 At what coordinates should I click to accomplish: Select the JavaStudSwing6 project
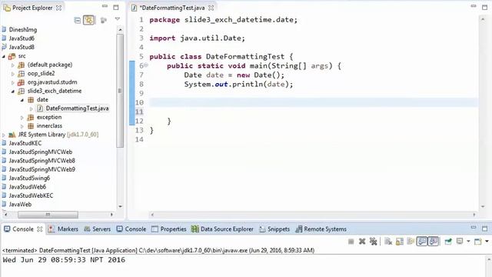(29, 178)
